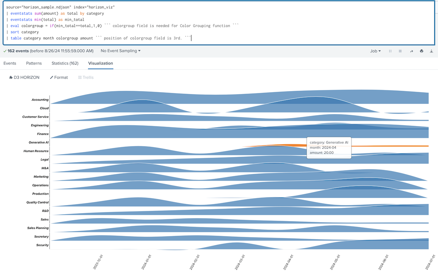Click the Engineering category label

coord(40,125)
